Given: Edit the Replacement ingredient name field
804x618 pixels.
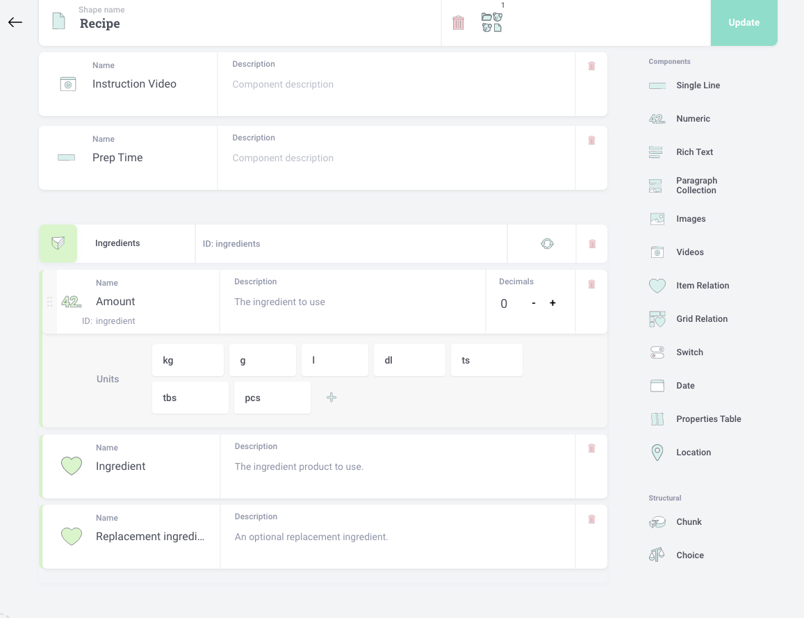Looking at the screenshot, I should tap(150, 537).
